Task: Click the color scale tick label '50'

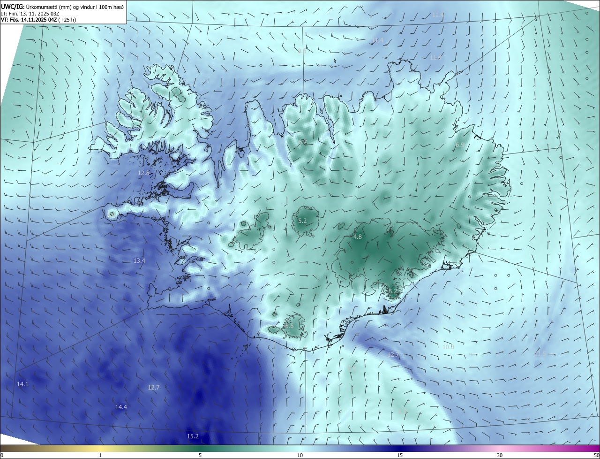Action: point(596,455)
